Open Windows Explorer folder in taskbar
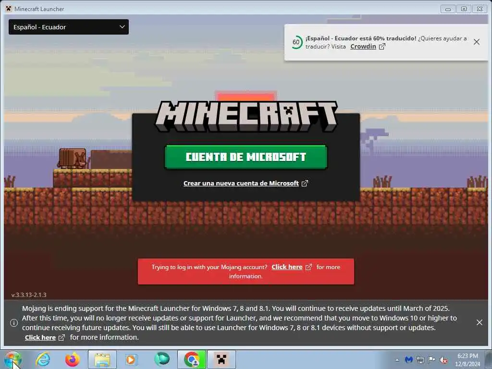Screen dimensions: 492x369 [x=102, y=359]
